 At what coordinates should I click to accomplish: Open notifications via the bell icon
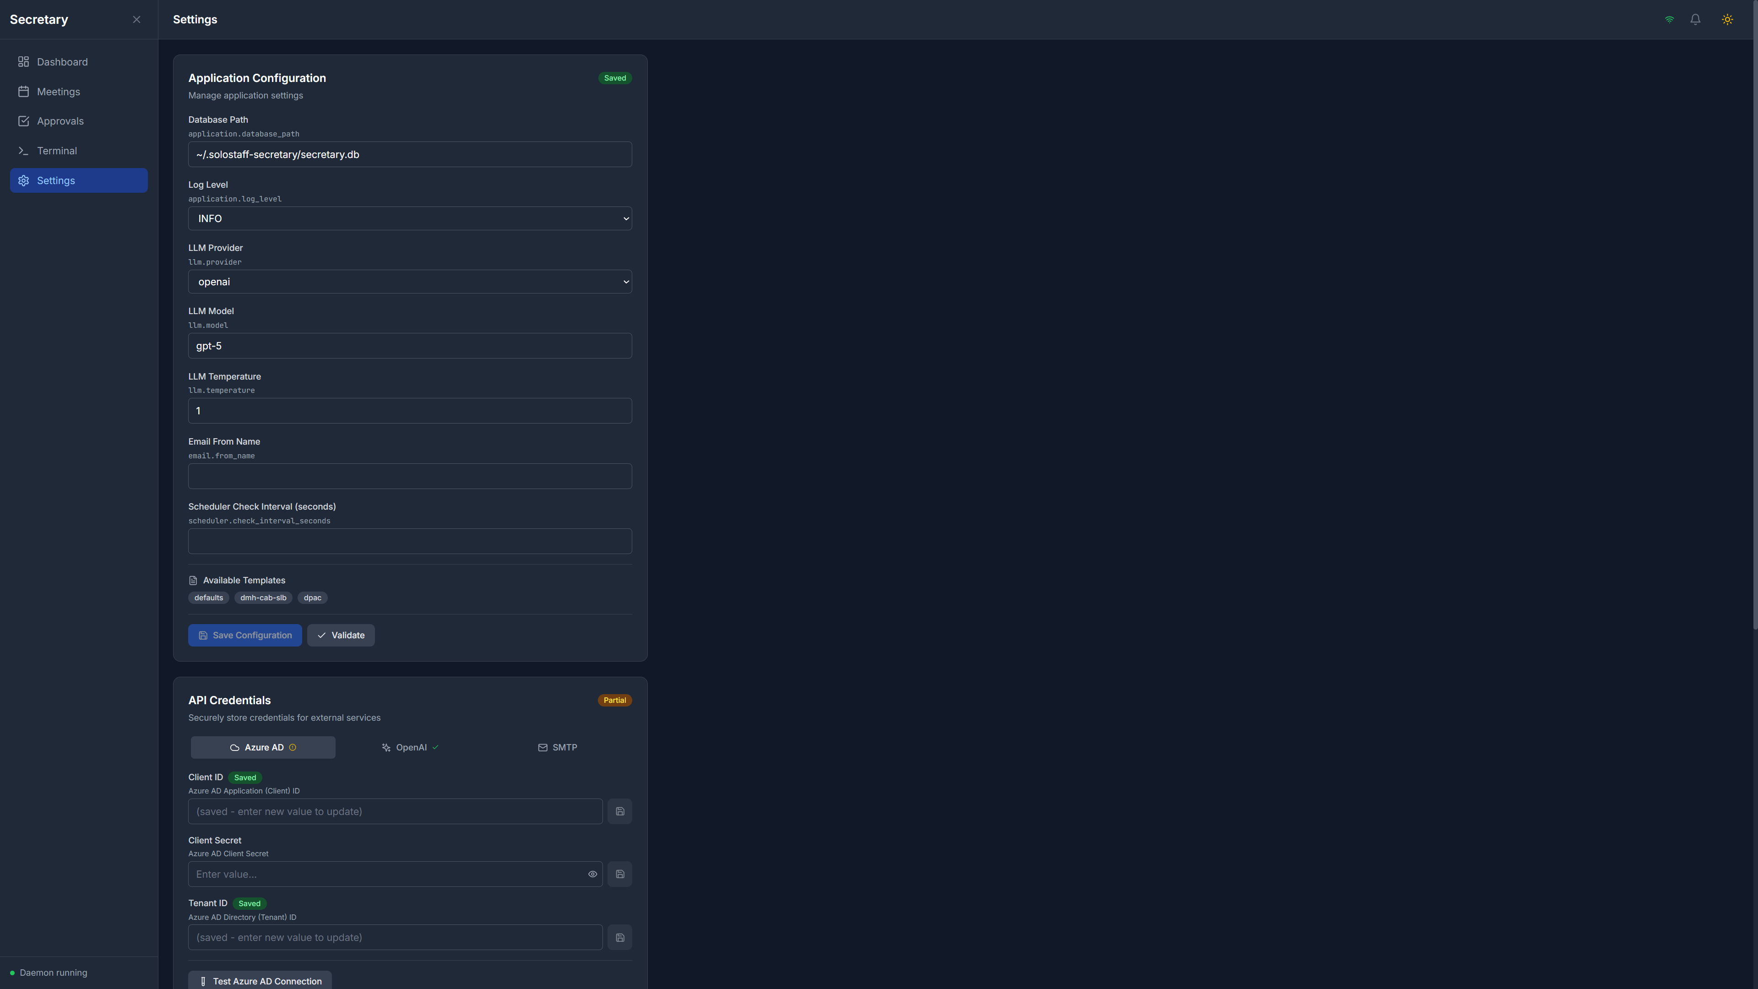(x=1695, y=19)
